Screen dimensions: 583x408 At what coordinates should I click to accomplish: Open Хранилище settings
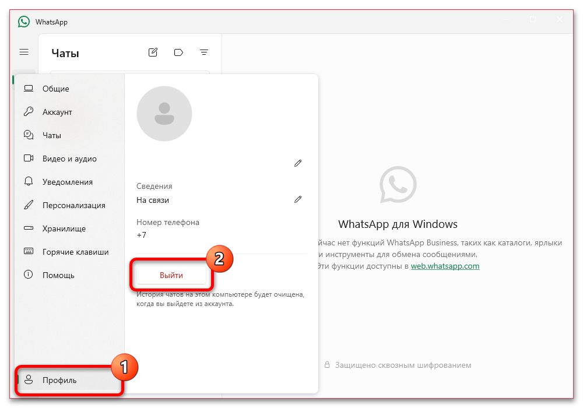pyautogui.click(x=69, y=228)
